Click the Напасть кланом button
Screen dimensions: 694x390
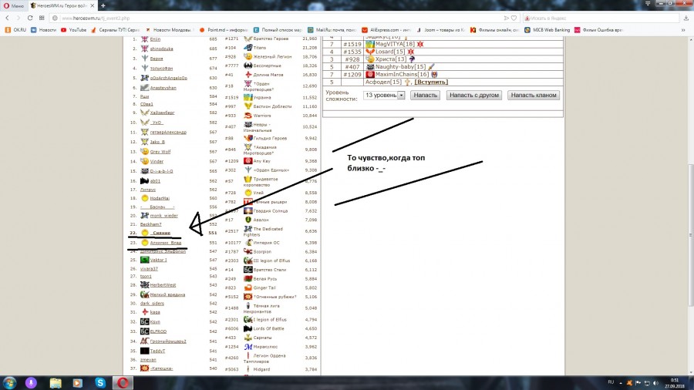[534, 95]
